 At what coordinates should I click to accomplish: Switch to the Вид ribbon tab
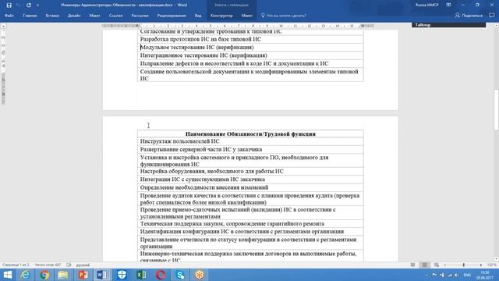pos(198,16)
